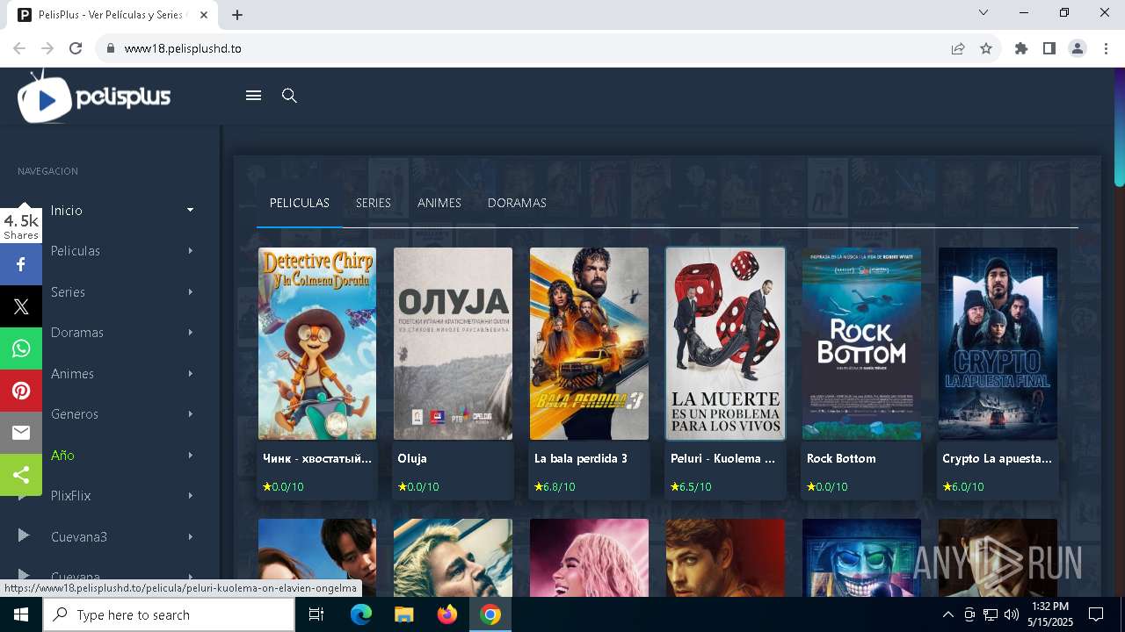Image resolution: width=1125 pixels, height=632 pixels.
Task: Expand the PlixFlix submenu arrow
Action: 190,496
